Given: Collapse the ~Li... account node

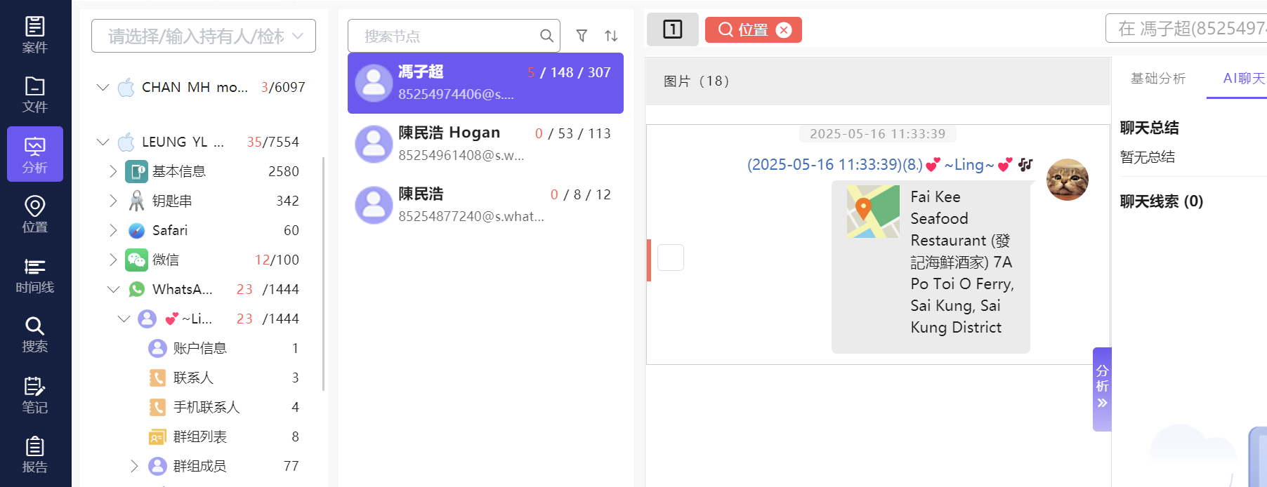Looking at the screenshot, I should [124, 319].
